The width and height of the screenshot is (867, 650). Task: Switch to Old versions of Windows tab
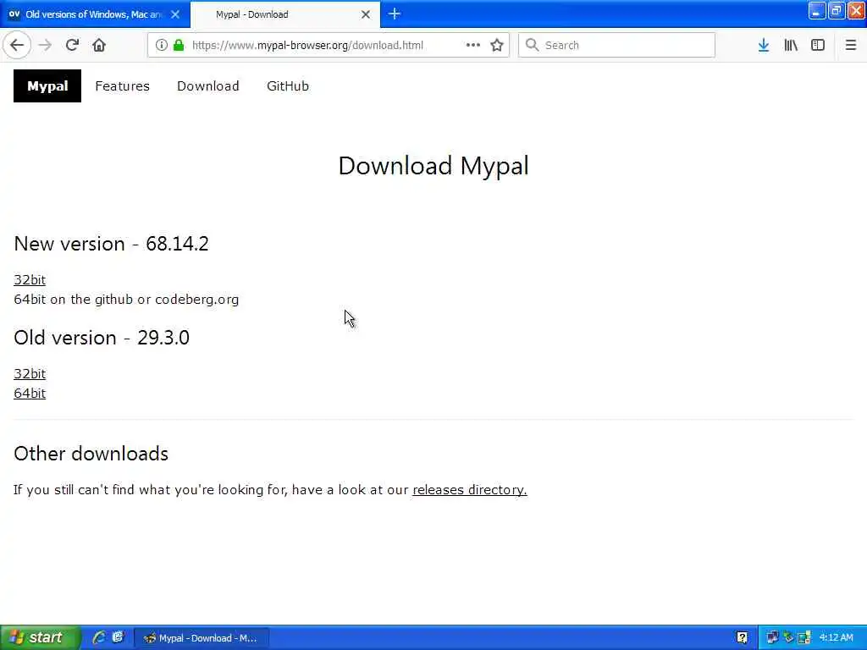[93, 14]
